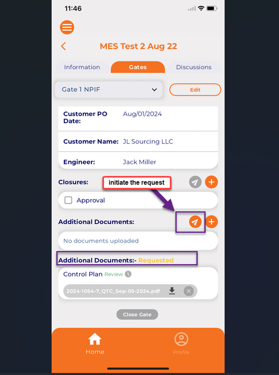Add a new closure with plus icon
279x375 pixels.
[211, 182]
